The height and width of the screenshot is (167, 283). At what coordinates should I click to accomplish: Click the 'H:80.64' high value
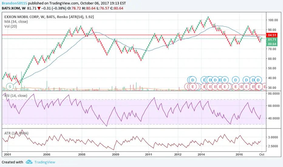click(x=88, y=8)
